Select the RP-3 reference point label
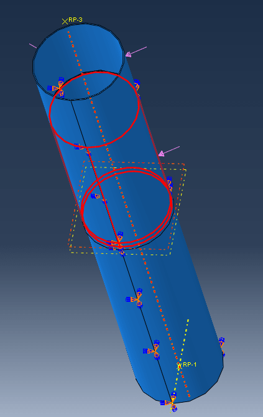Screen dimensions: 263x417 75,20
